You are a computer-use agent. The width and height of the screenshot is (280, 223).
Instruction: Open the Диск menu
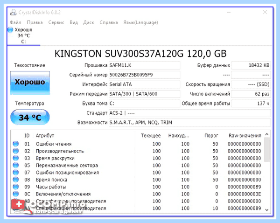pos(89,22)
